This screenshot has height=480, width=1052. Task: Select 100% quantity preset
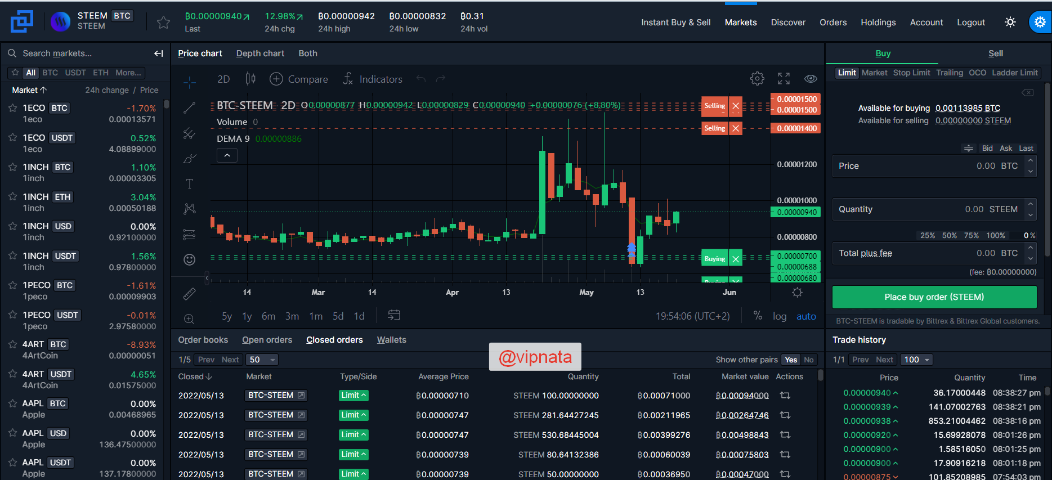tap(996, 236)
